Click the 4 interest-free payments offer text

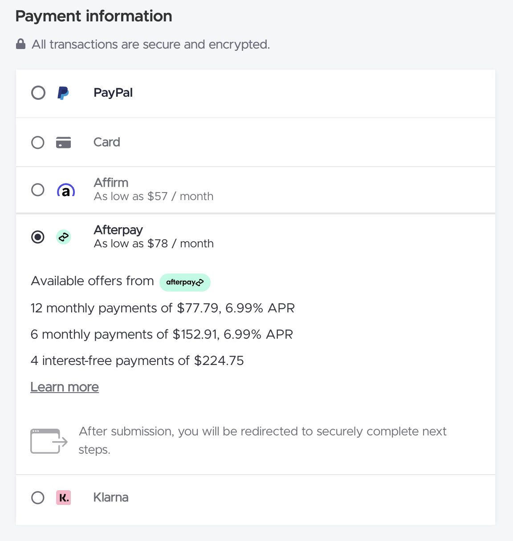137,361
